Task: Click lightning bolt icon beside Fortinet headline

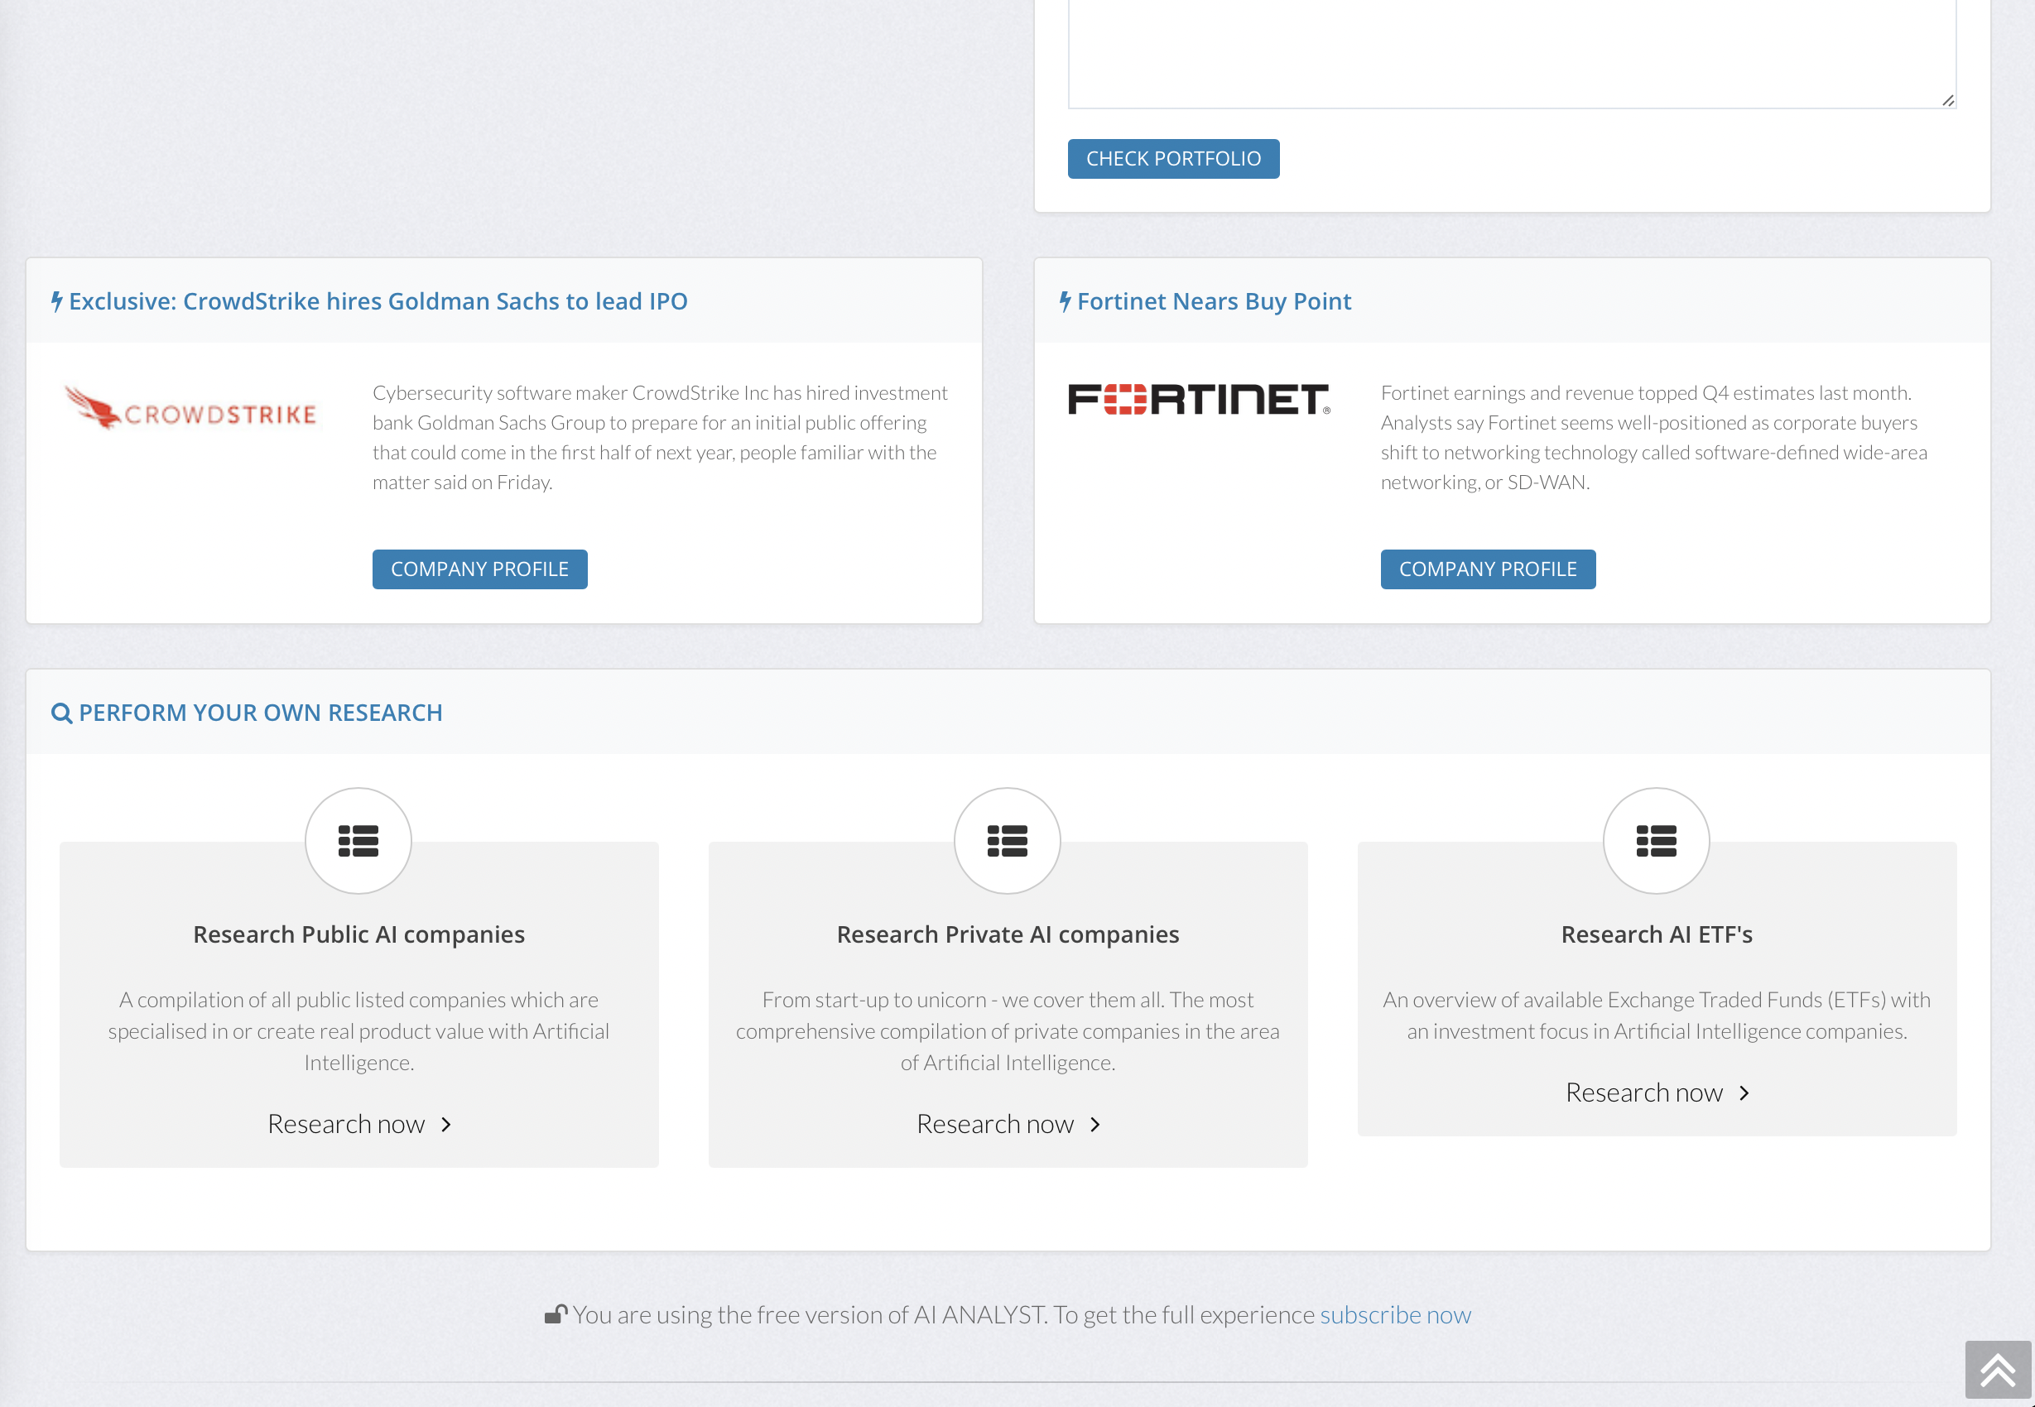Action: 1066,301
